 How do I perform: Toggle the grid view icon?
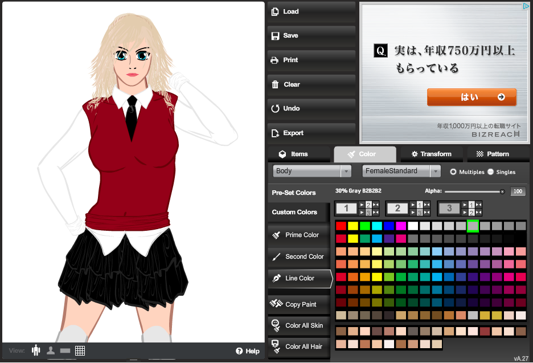pos(80,350)
